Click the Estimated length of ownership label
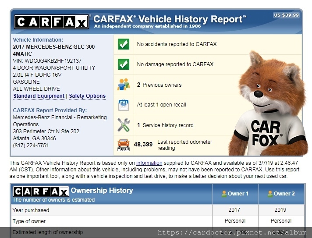312x238 pixels. pos(48,232)
